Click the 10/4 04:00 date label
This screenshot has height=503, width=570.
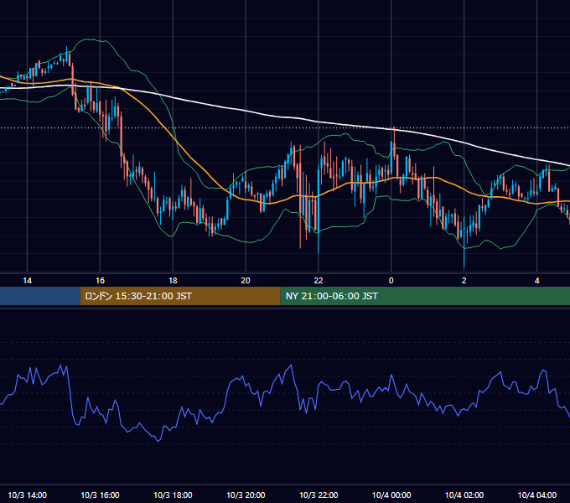point(537,495)
